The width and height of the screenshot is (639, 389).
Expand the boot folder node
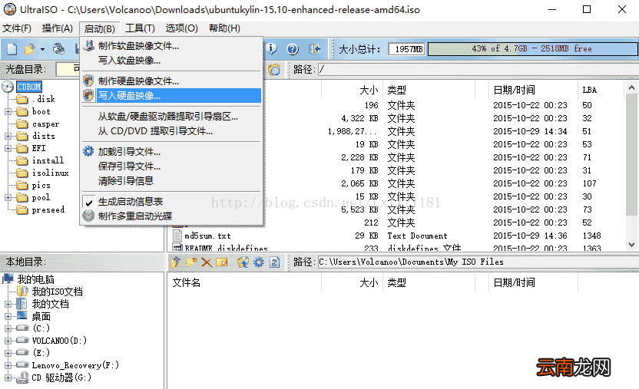(8, 111)
